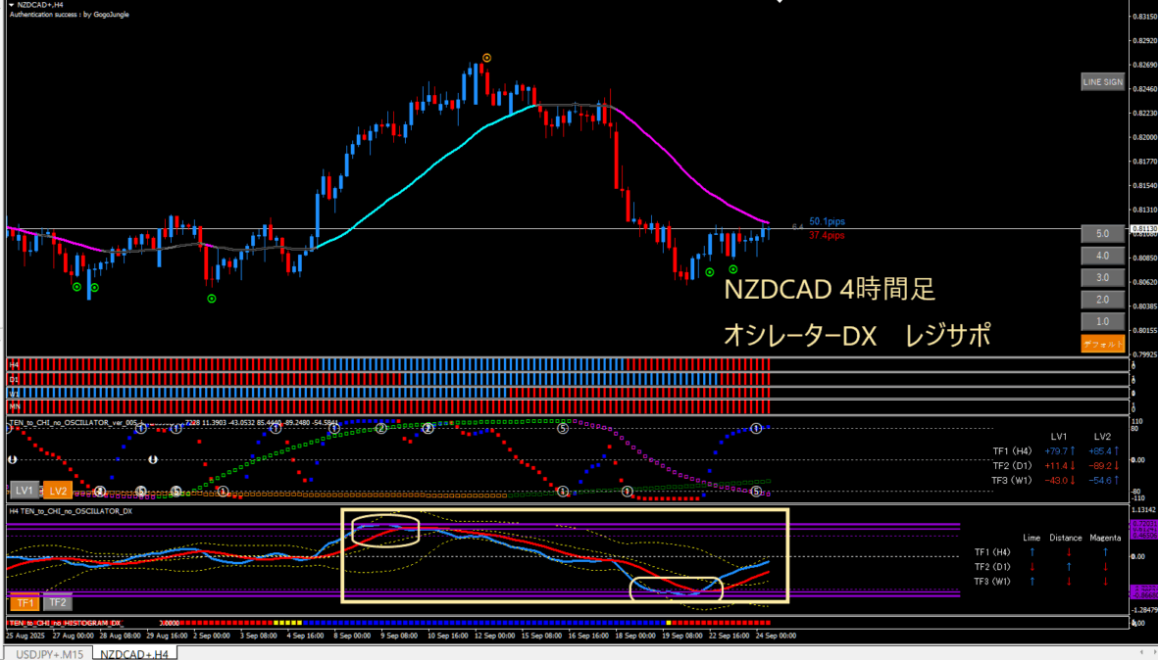Click the orange デフォルト default button
Image resolution: width=1158 pixels, height=660 pixels.
1102,344
